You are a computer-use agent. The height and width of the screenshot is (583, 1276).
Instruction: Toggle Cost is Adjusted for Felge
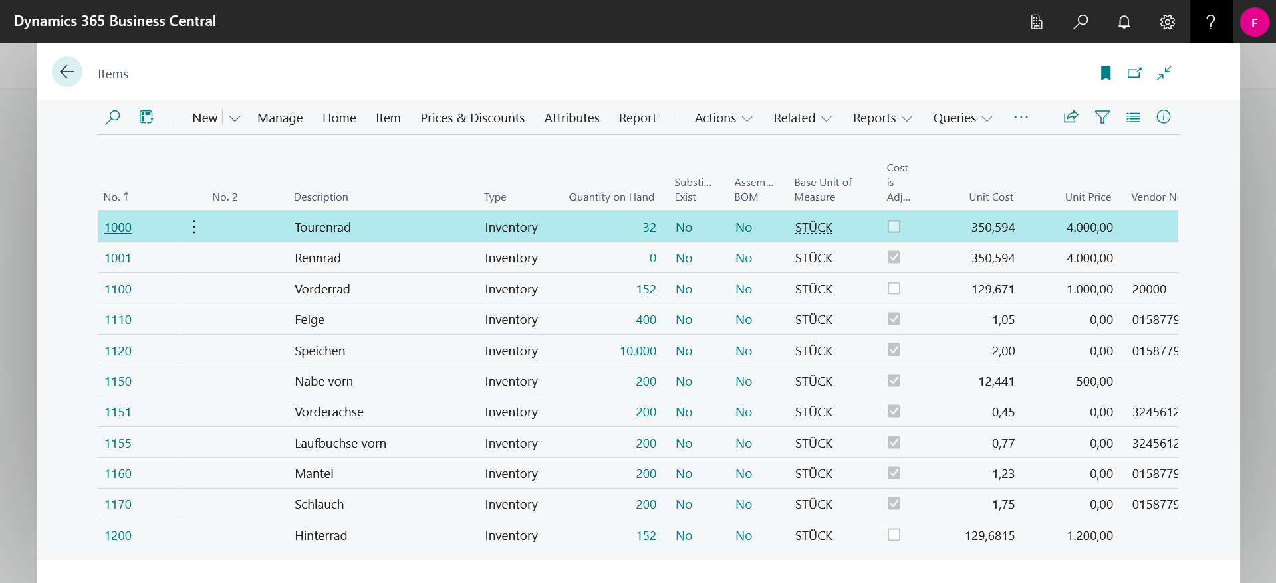point(894,319)
